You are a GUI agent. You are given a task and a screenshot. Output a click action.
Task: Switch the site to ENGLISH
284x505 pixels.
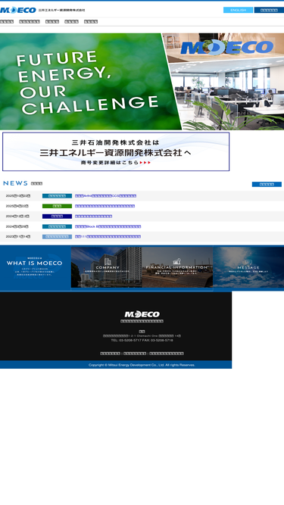[239, 10]
